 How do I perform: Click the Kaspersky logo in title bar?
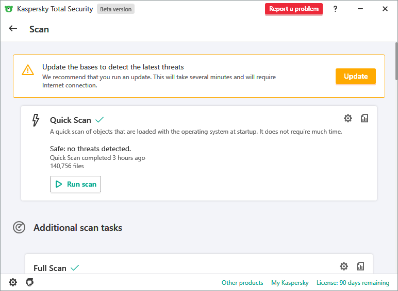9,9
